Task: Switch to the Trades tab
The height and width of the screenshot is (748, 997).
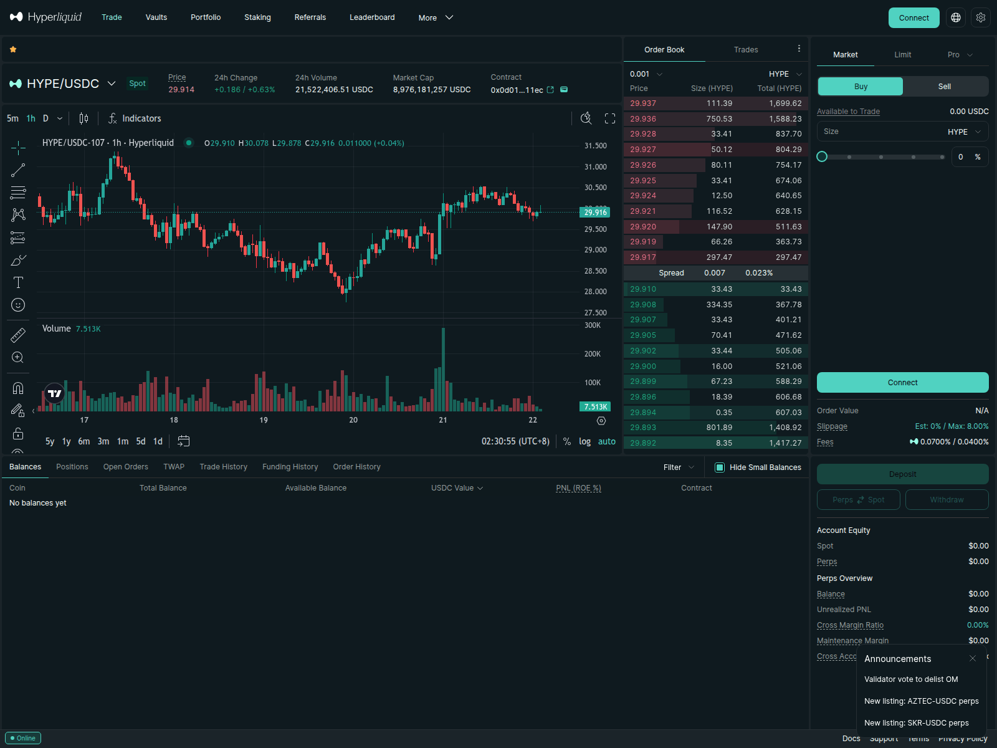Action: 746,50
